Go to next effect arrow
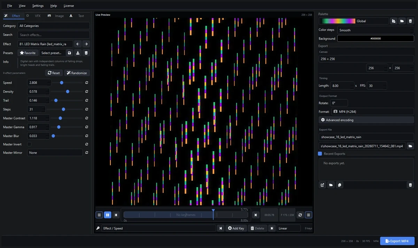418x248 pixels. (x=86, y=44)
